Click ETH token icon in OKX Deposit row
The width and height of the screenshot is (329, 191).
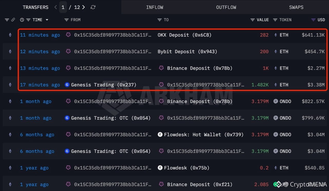click(x=276, y=35)
